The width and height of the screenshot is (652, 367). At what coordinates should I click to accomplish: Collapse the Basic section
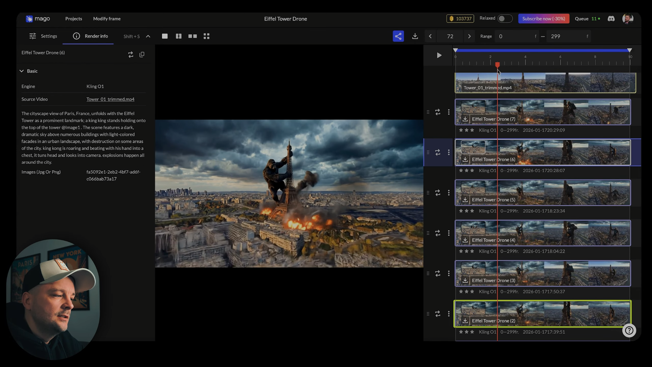[x=22, y=71]
